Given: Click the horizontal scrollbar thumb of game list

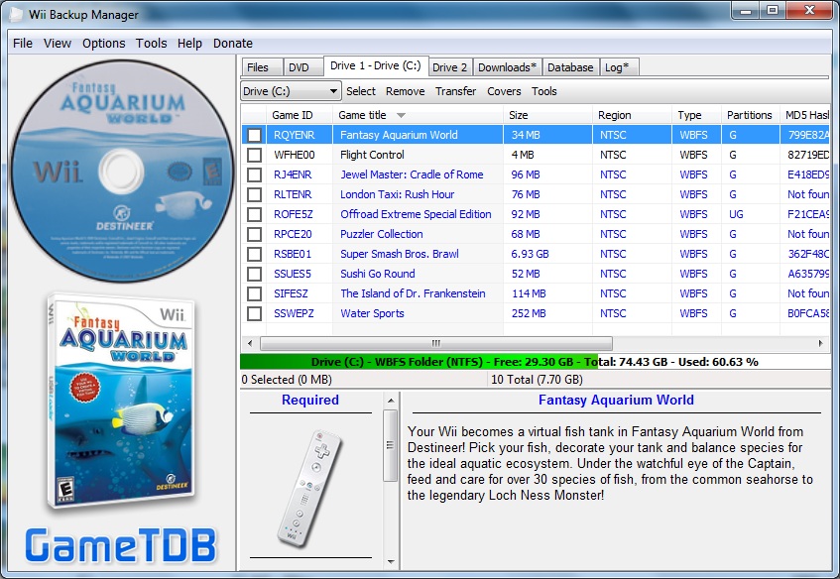Looking at the screenshot, I should coord(436,343).
